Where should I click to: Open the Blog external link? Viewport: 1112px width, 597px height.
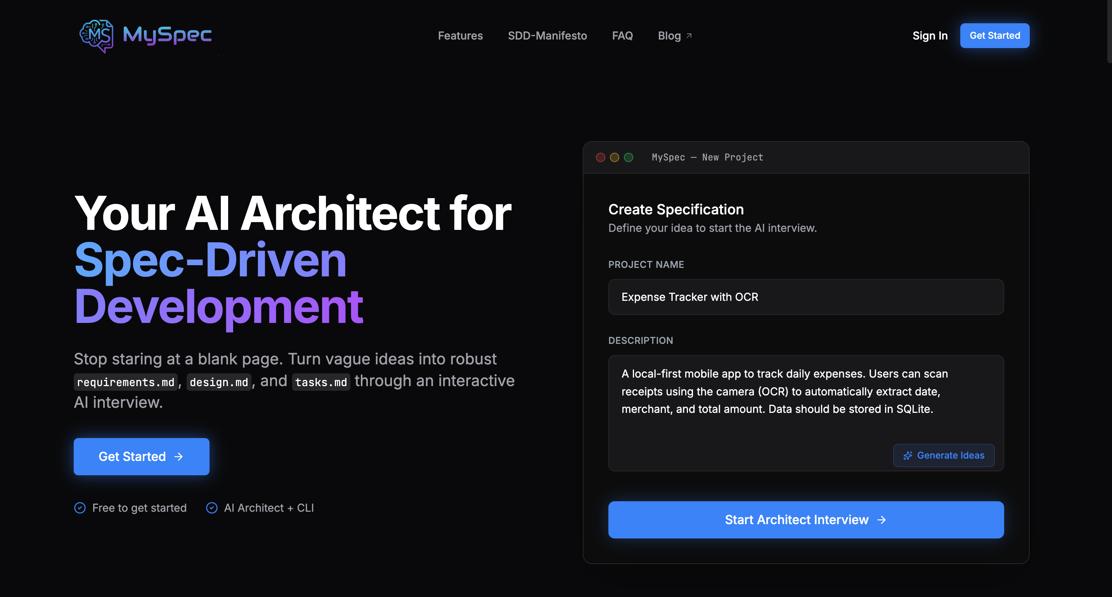click(675, 36)
